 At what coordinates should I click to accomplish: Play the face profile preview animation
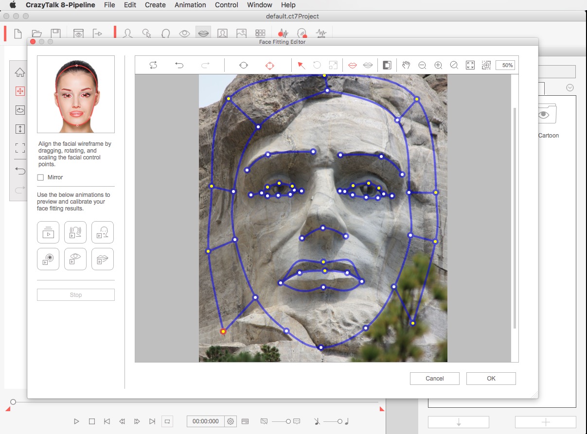click(103, 232)
